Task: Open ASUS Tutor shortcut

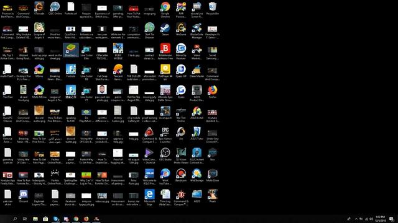Action: [197, 134]
